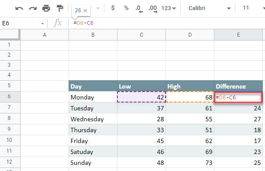Viewport: 265px width, 171px height.
Task: Open the Name box dropdown arrow
Action: tap(43, 24)
